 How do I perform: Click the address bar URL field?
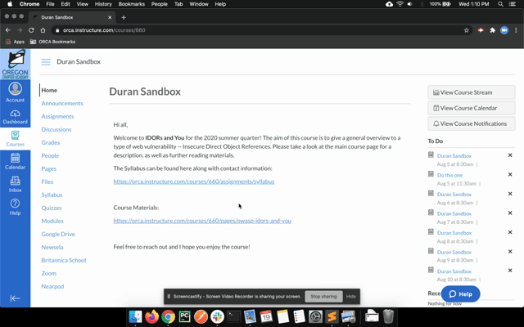pos(260,30)
